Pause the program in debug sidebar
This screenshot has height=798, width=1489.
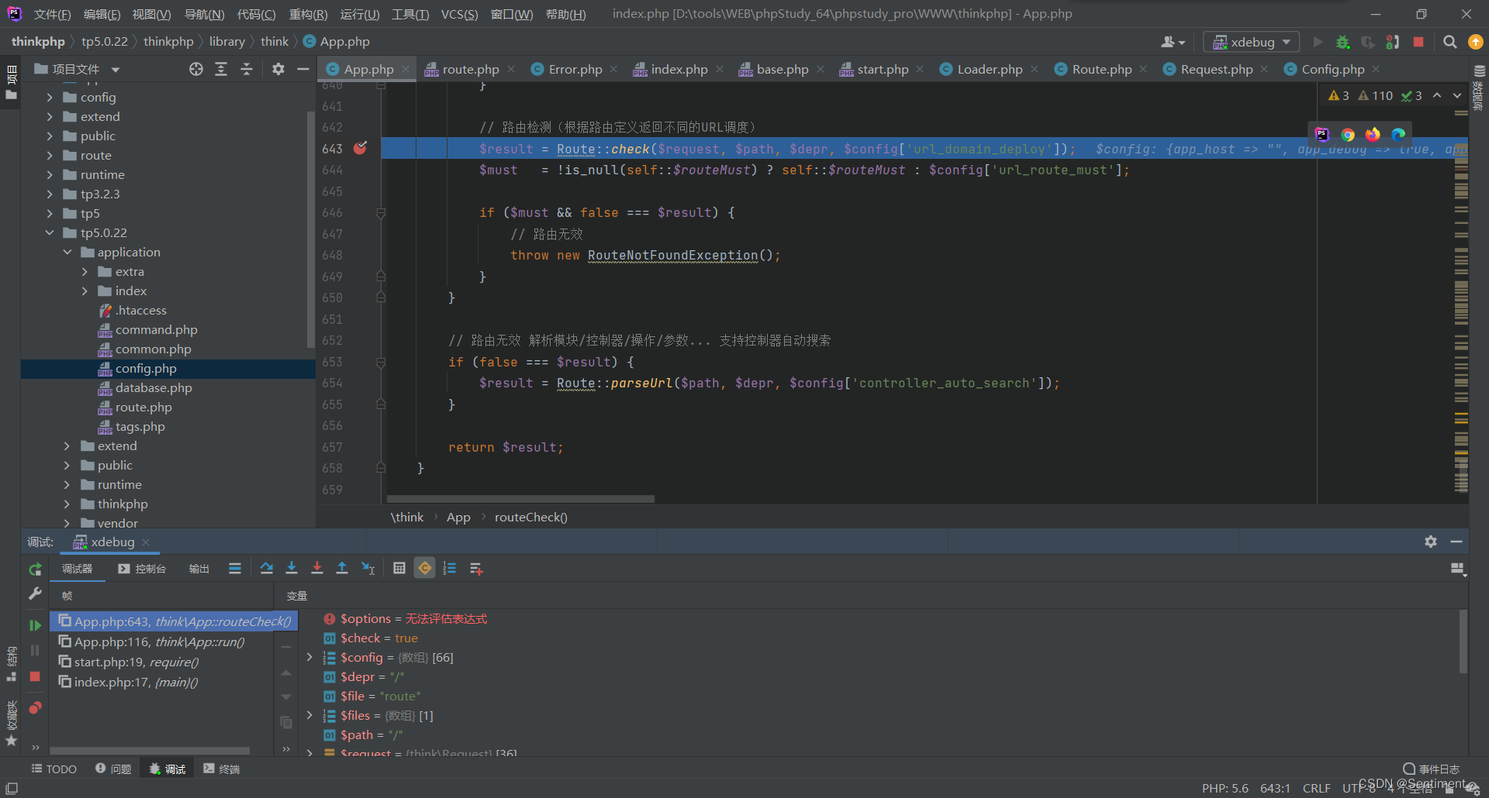click(x=35, y=651)
